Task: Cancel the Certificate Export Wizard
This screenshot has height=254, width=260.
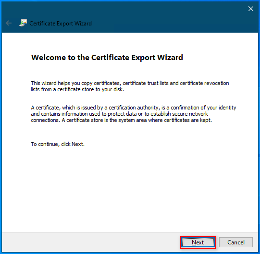Action: pyautogui.click(x=236, y=242)
